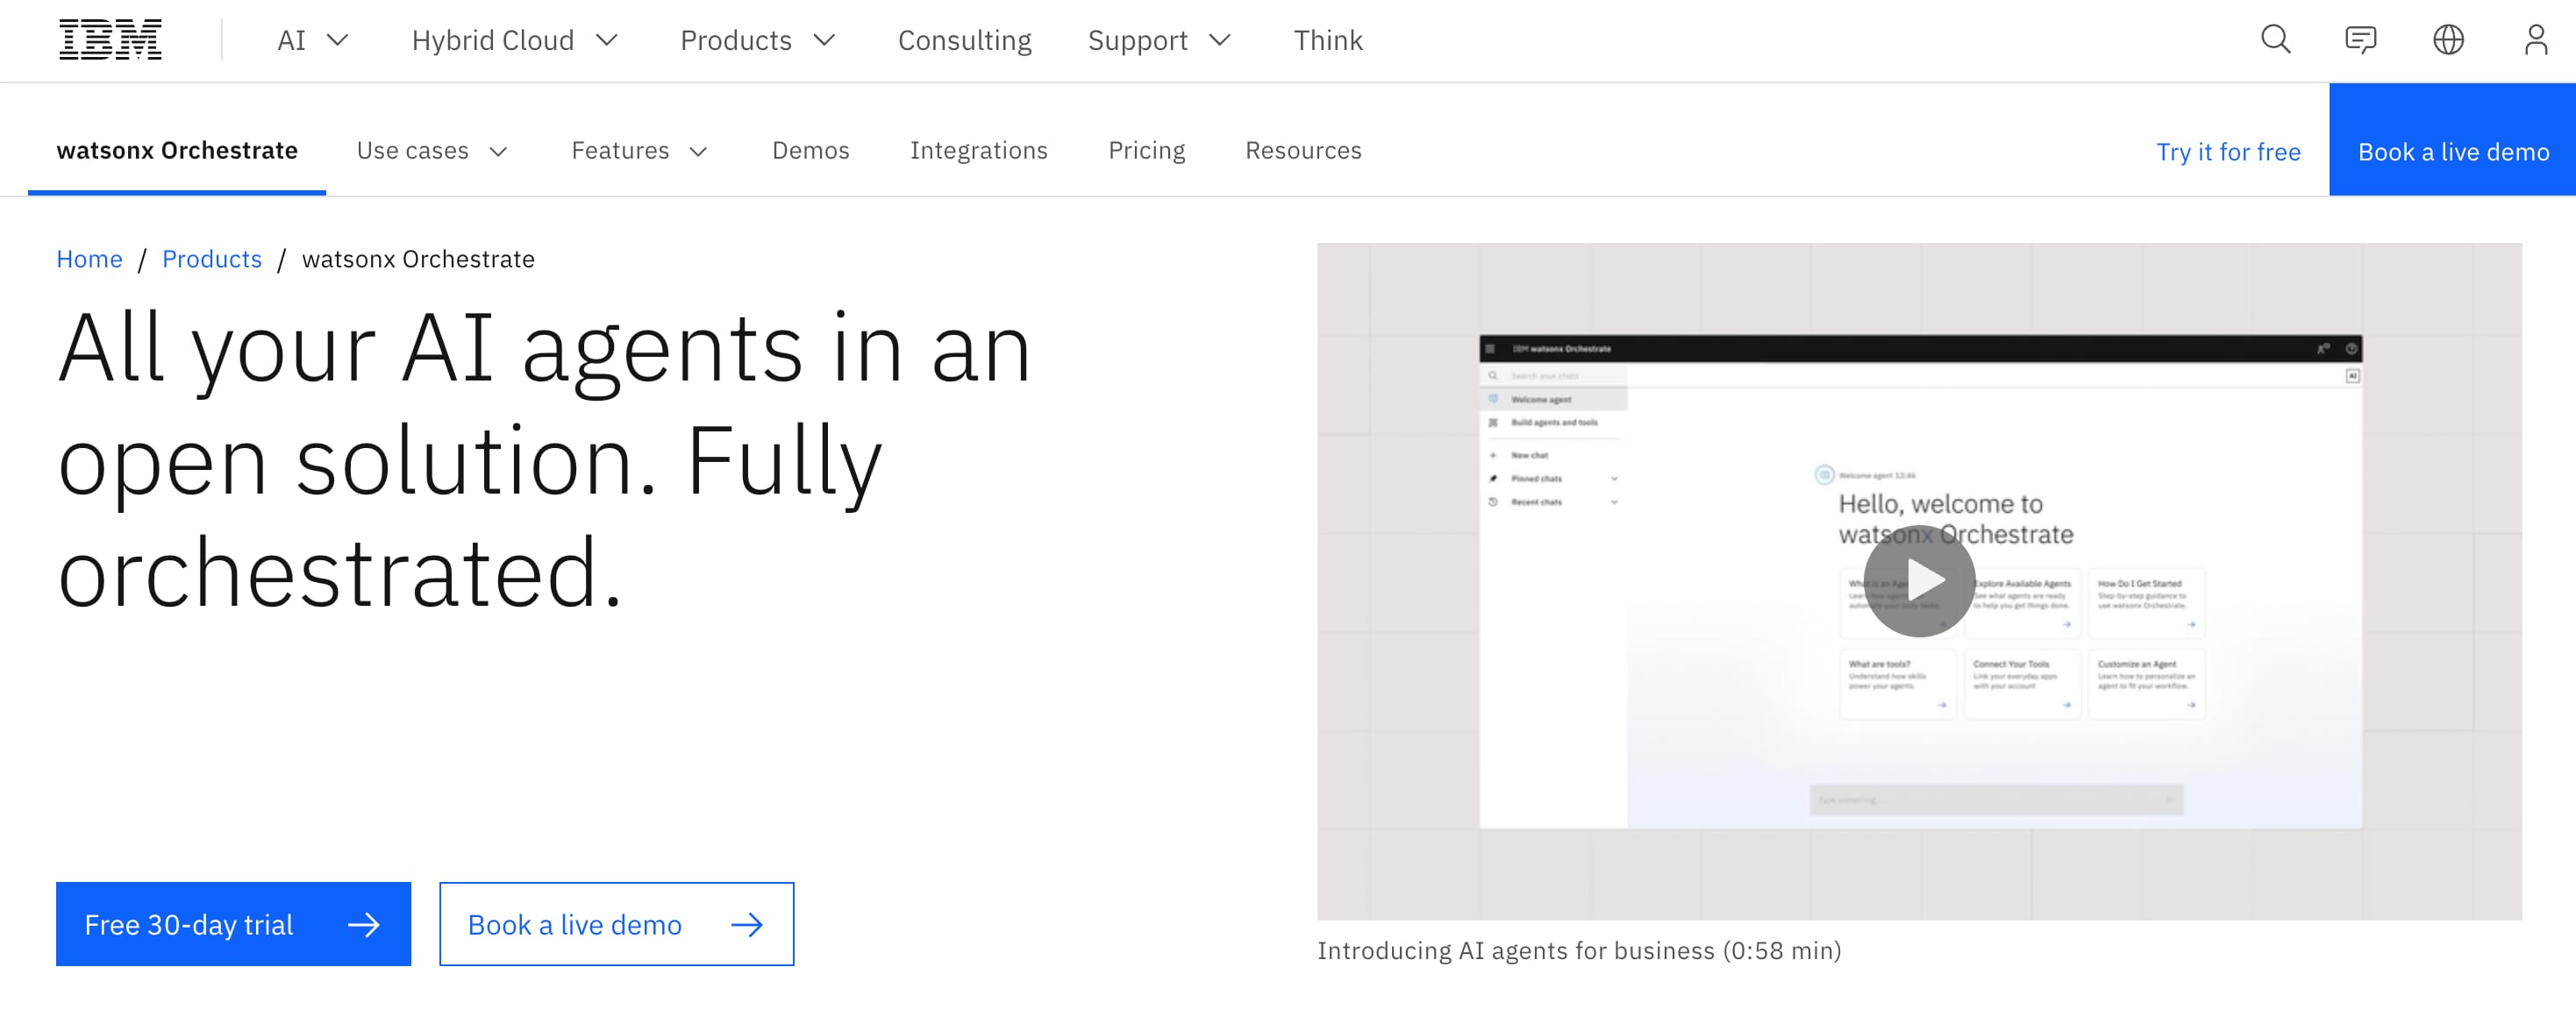Play the AI agents intro video
The height and width of the screenshot is (1017, 2576).
[1918, 580]
